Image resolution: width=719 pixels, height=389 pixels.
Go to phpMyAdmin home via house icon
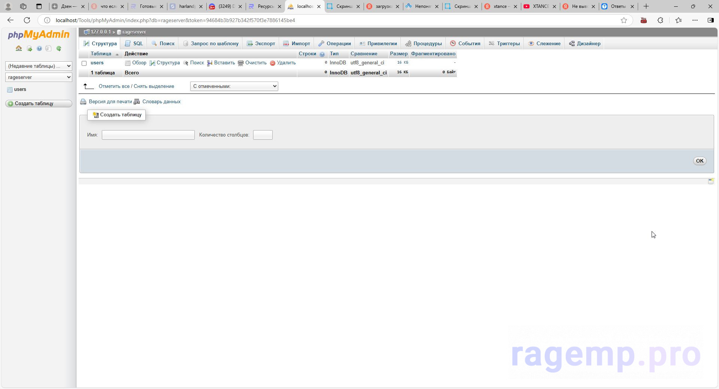(x=19, y=48)
